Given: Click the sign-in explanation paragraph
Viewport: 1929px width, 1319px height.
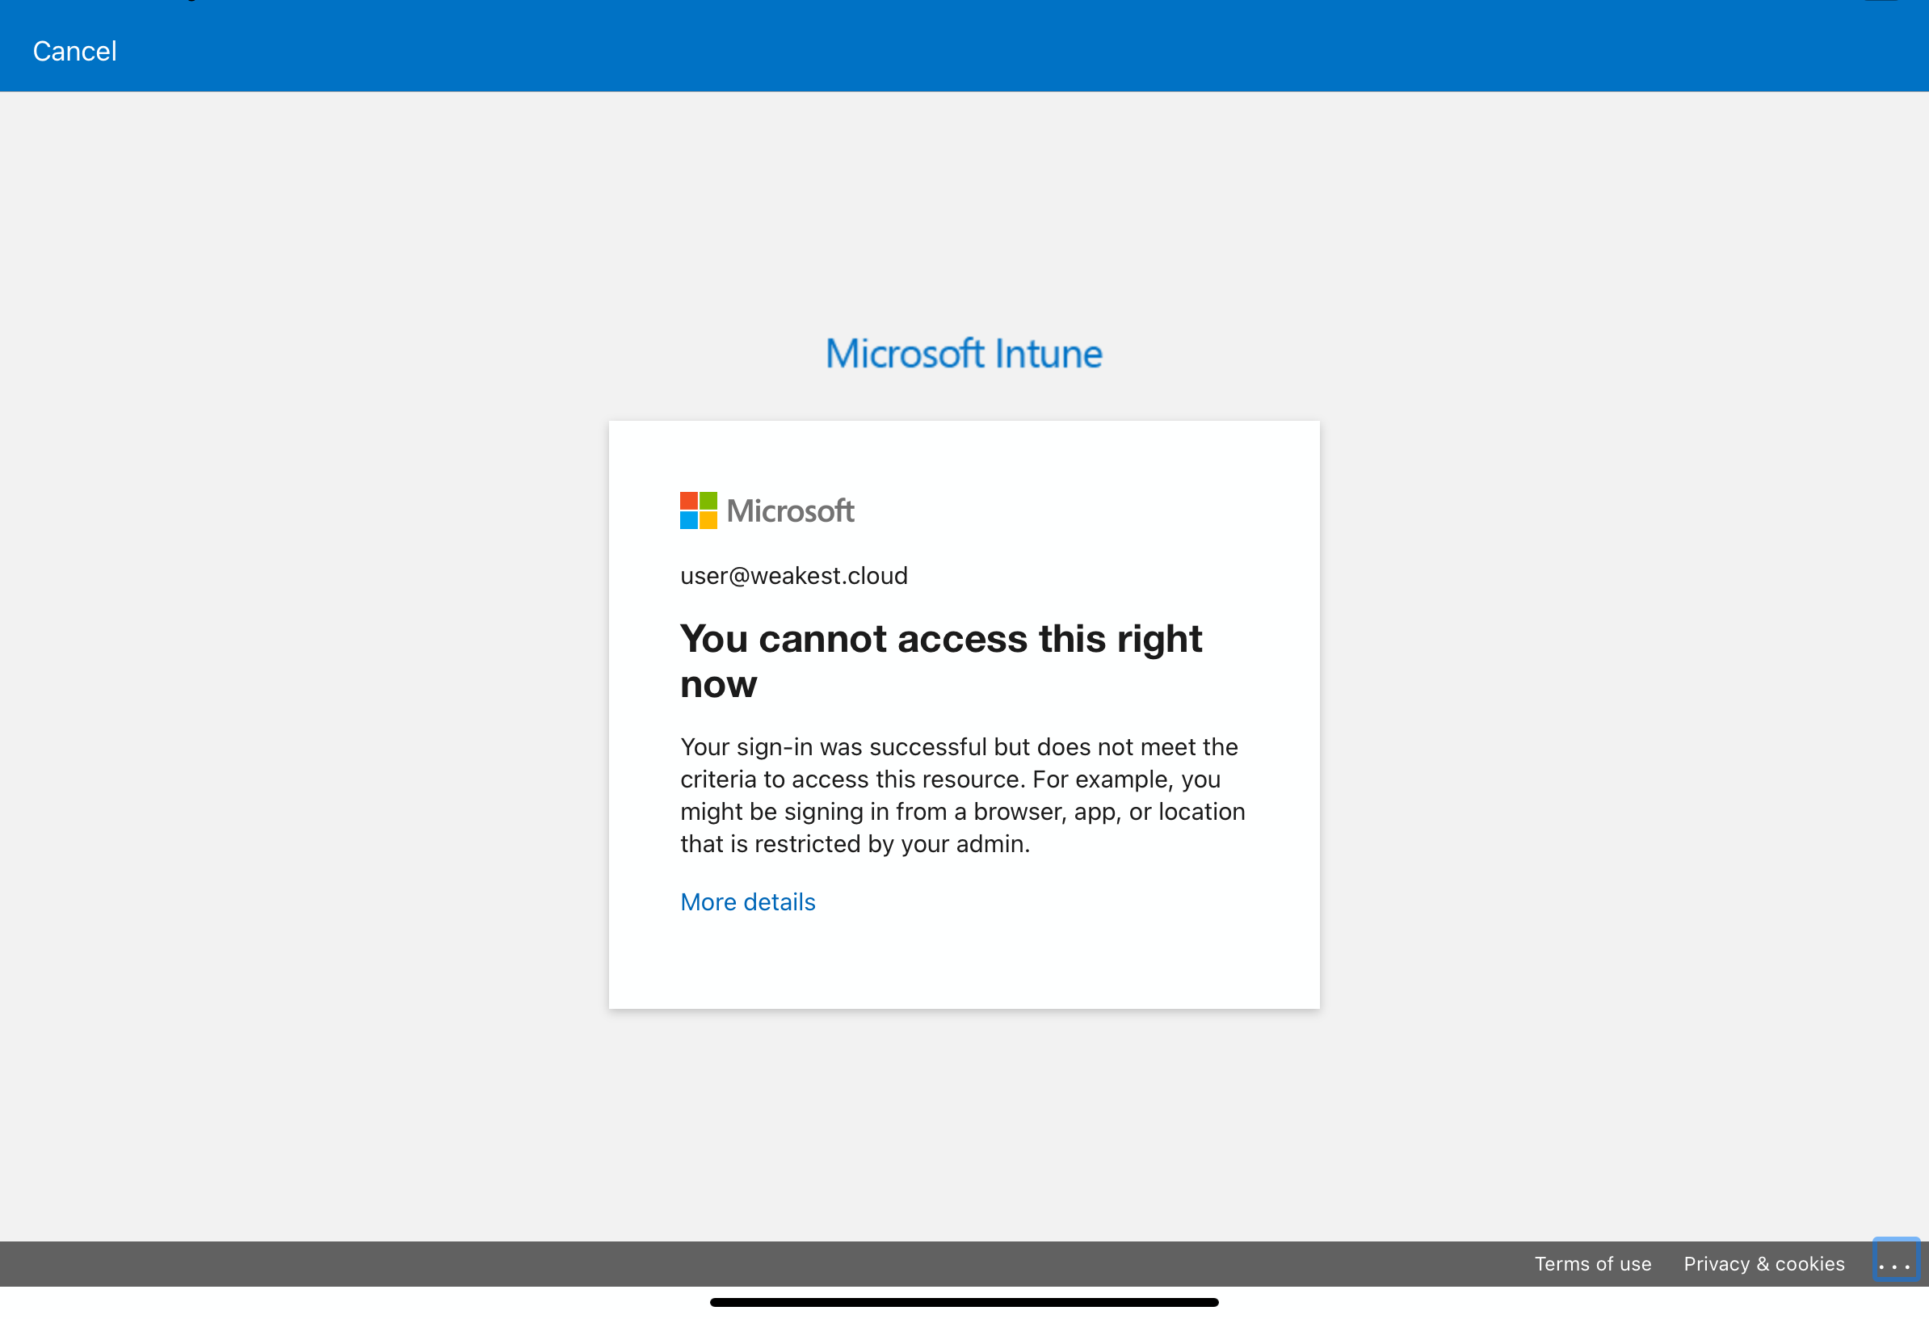Looking at the screenshot, I should 963,796.
